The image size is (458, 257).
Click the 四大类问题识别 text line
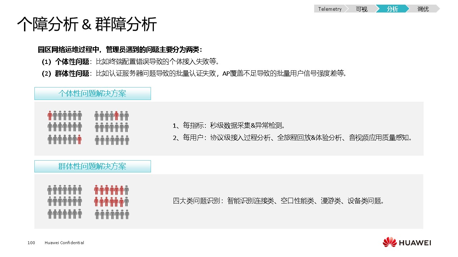279,201
